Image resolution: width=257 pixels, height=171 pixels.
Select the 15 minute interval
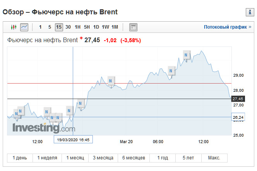pyautogui.click(x=59, y=27)
